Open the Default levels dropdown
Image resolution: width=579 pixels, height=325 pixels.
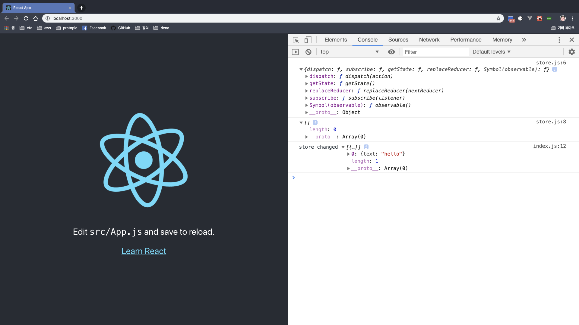[491, 52]
